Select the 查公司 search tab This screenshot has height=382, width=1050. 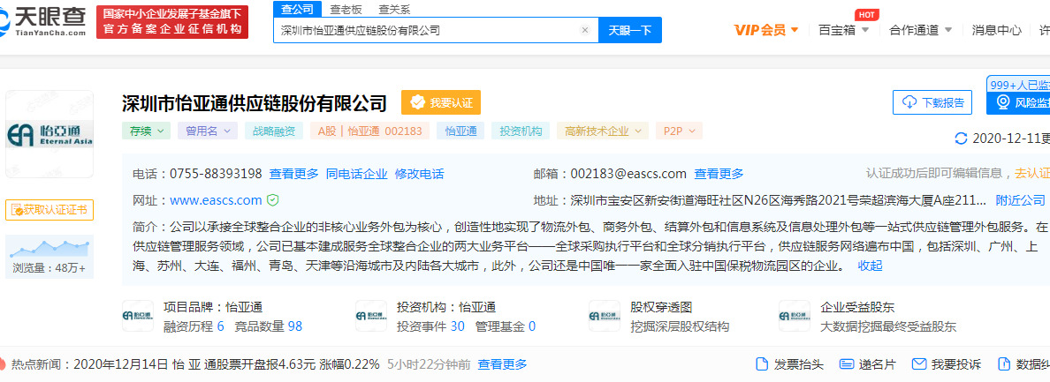click(x=298, y=10)
